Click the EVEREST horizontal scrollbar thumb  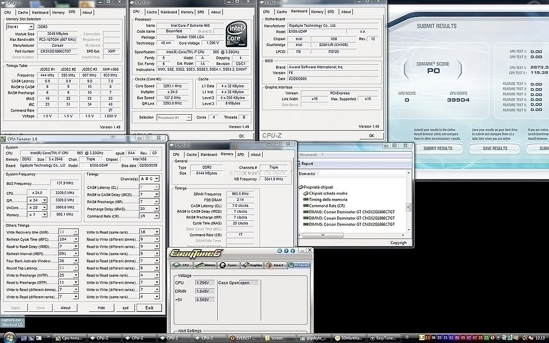(323, 236)
